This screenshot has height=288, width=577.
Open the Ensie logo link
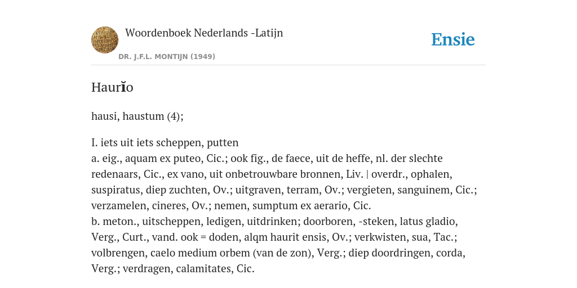(453, 39)
